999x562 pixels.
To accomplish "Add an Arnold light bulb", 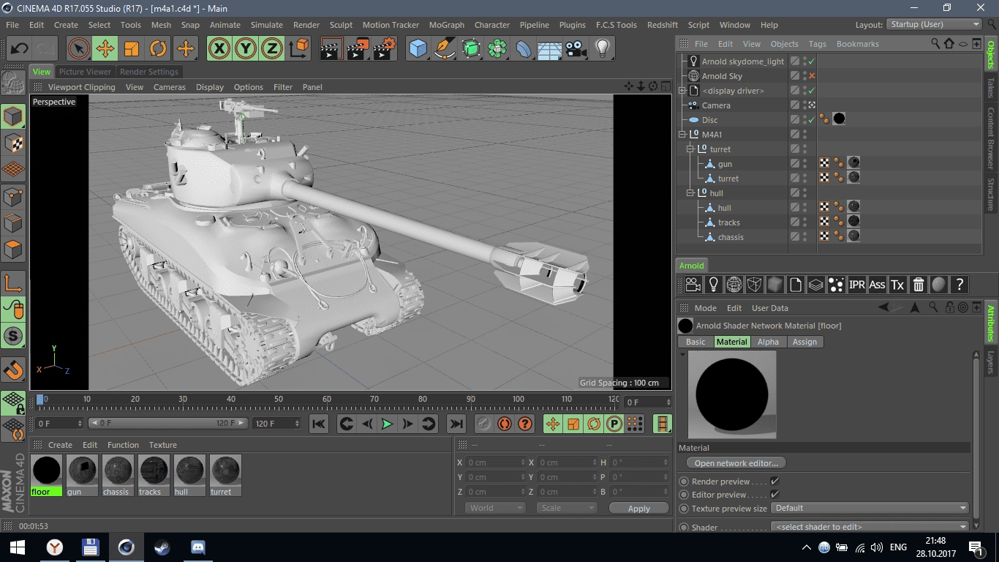I will point(714,285).
